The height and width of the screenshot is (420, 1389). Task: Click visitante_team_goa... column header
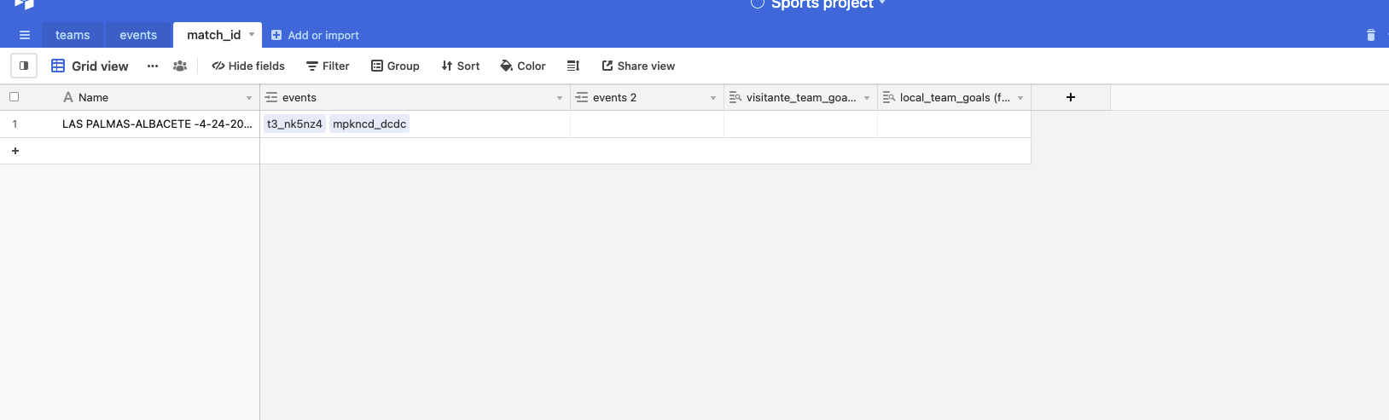coord(801,97)
